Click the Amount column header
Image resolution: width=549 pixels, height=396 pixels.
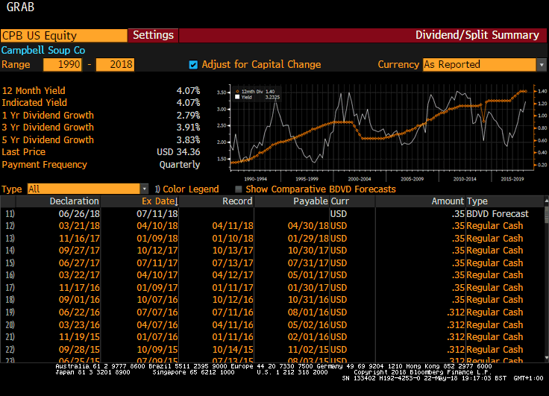[448, 201]
